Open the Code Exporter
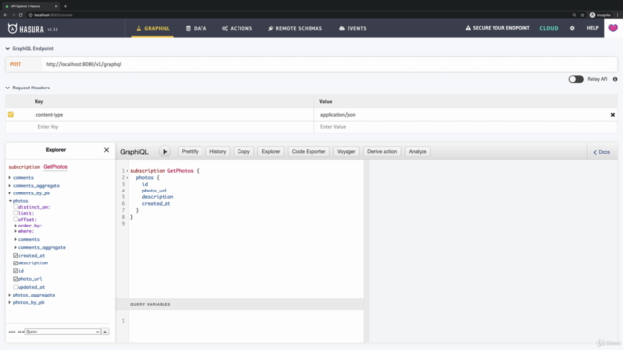The height and width of the screenshot is (350, 623). 309,152
